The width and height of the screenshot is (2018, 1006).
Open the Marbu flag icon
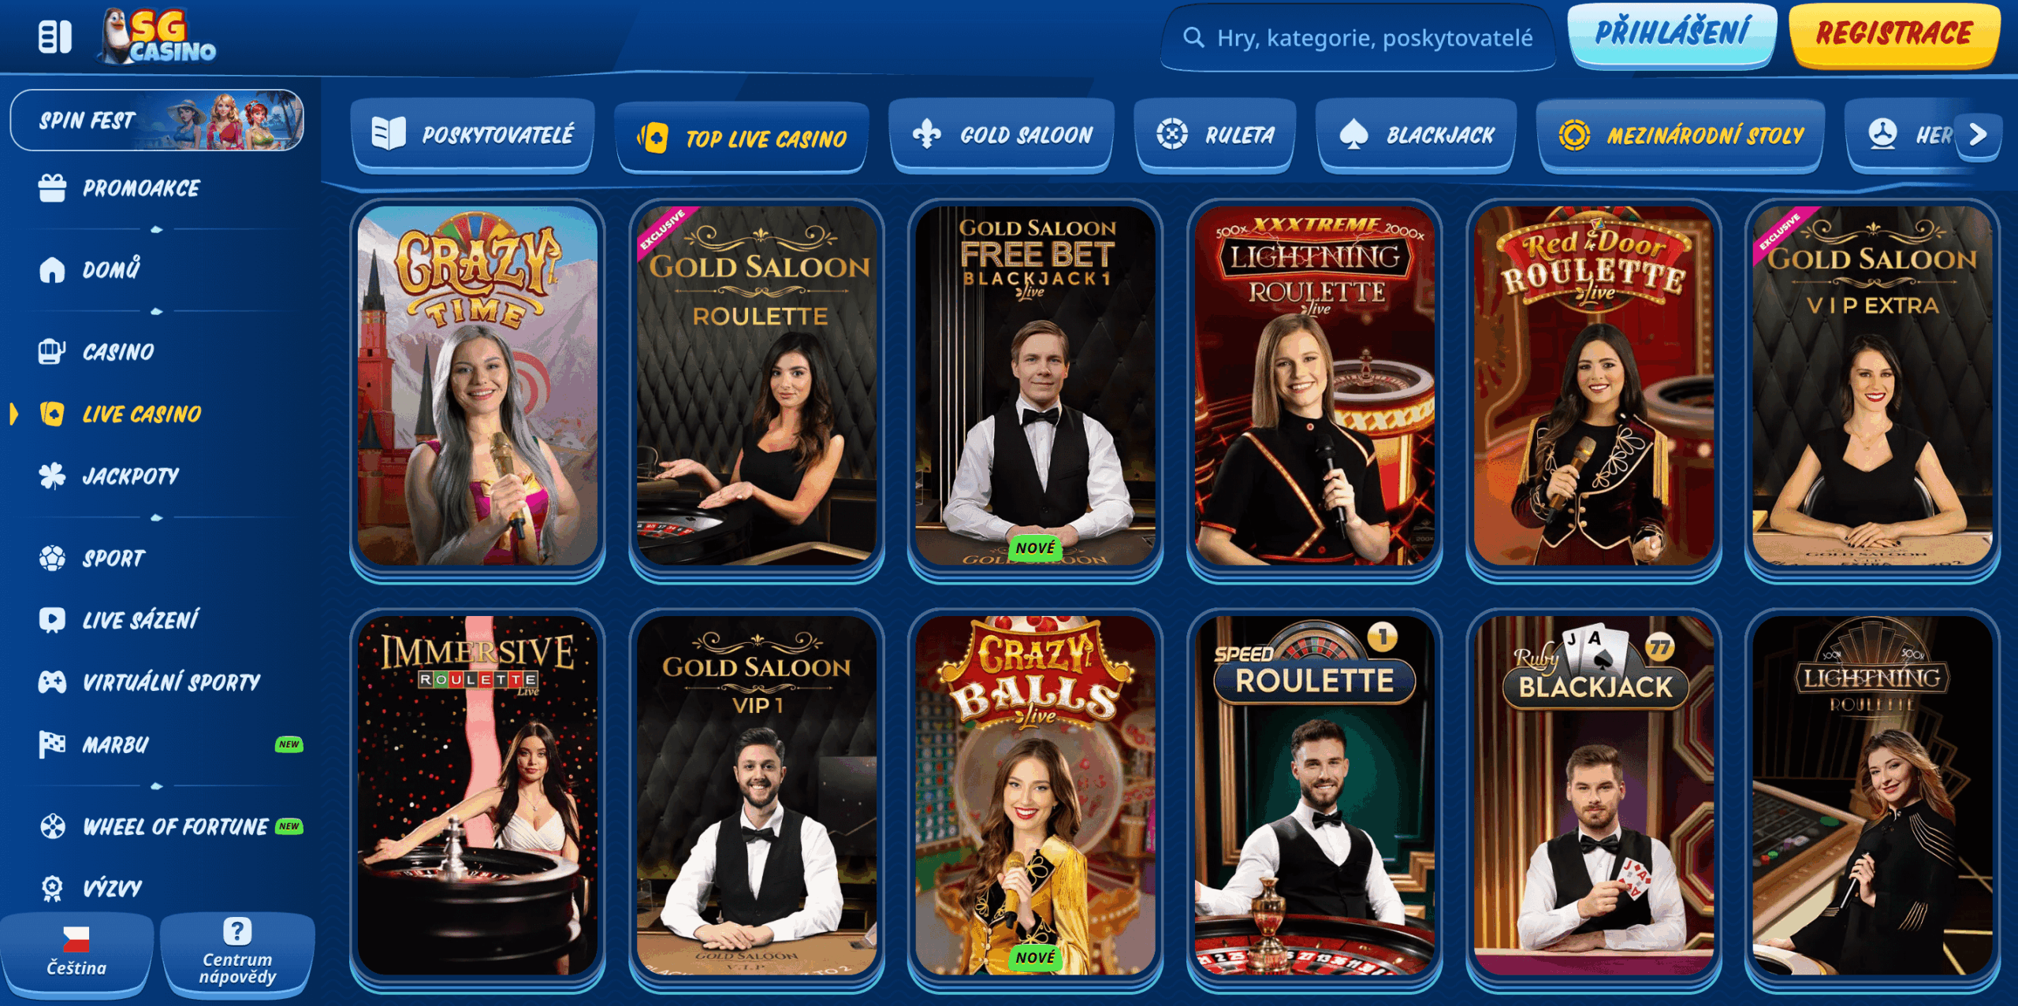coord(52,744)
